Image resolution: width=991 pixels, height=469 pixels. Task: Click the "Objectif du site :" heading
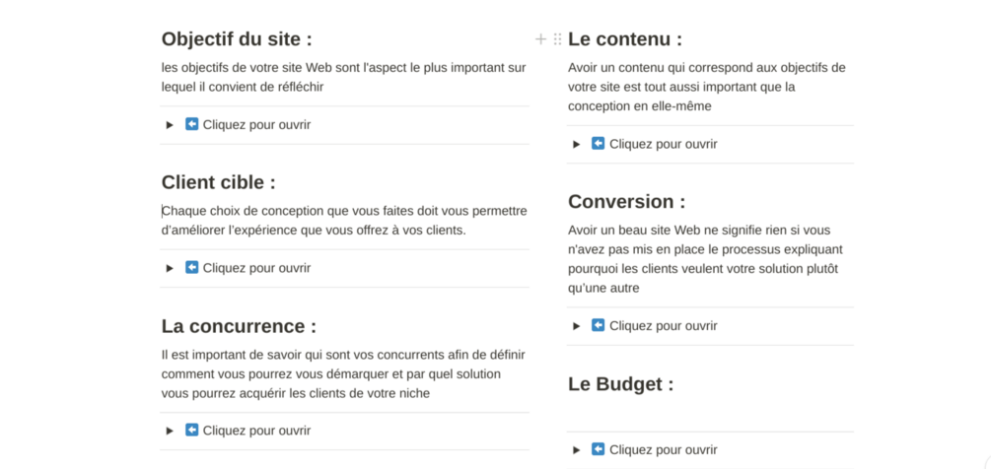point(237,39)
